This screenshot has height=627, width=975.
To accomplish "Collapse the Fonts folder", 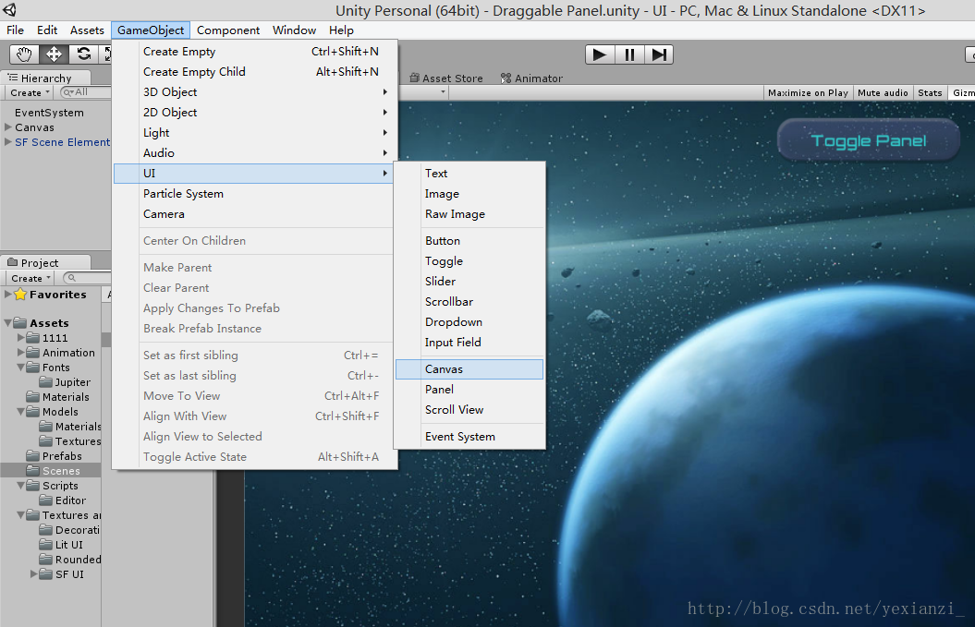I will coord(21,368).
